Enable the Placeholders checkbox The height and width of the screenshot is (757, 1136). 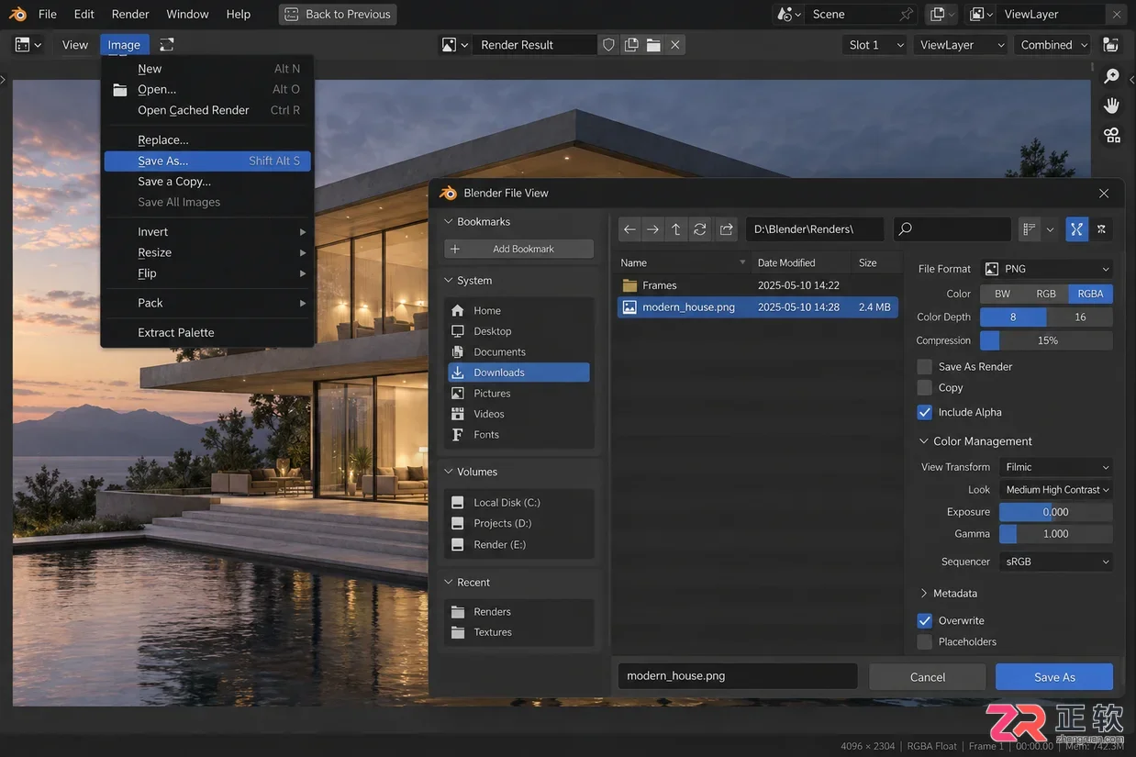click(925, 641)
